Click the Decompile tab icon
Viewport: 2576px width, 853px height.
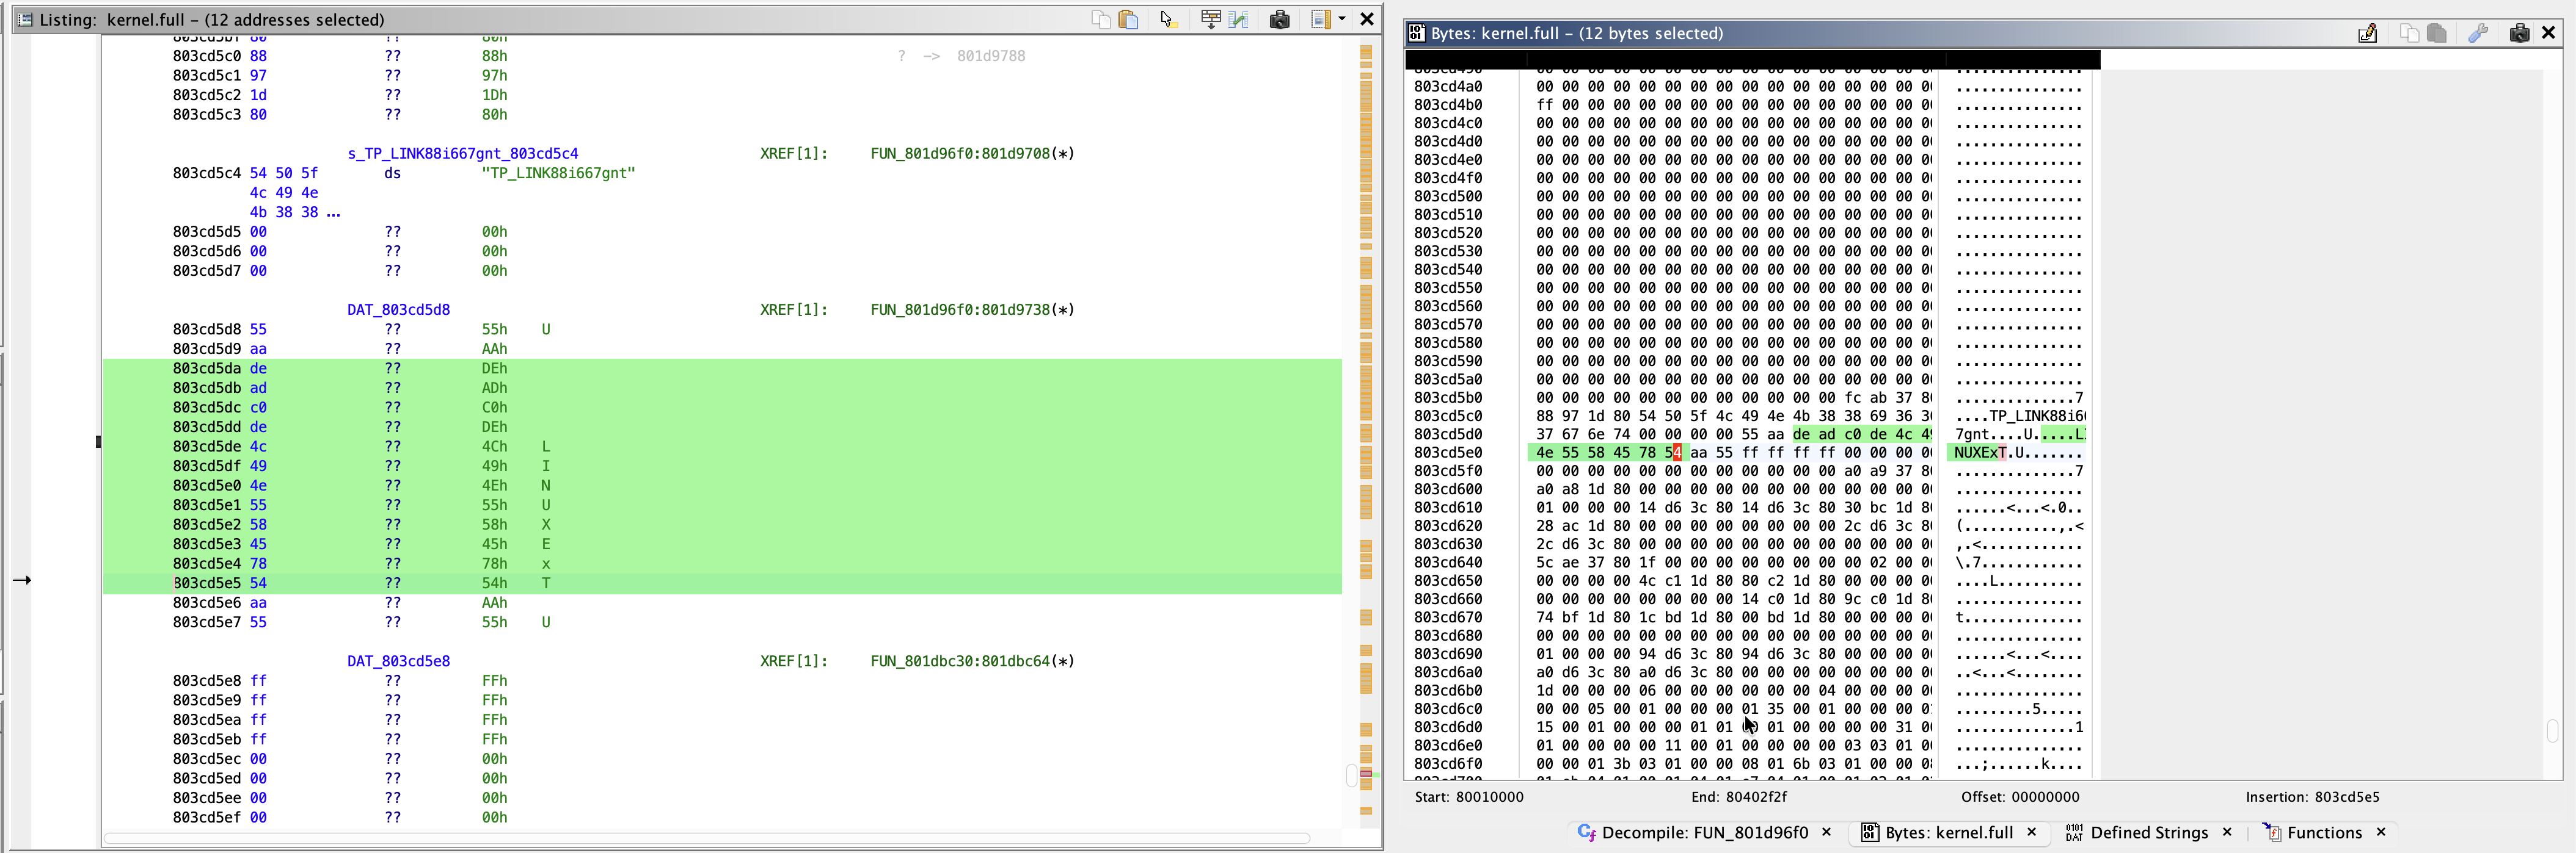pyautogui.click(x=1586, y=832)
